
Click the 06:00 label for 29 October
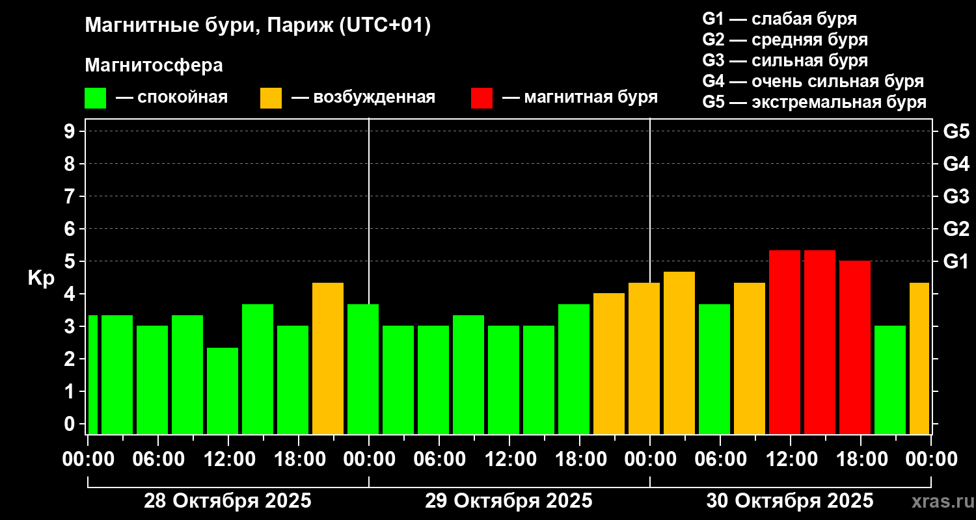439,459
